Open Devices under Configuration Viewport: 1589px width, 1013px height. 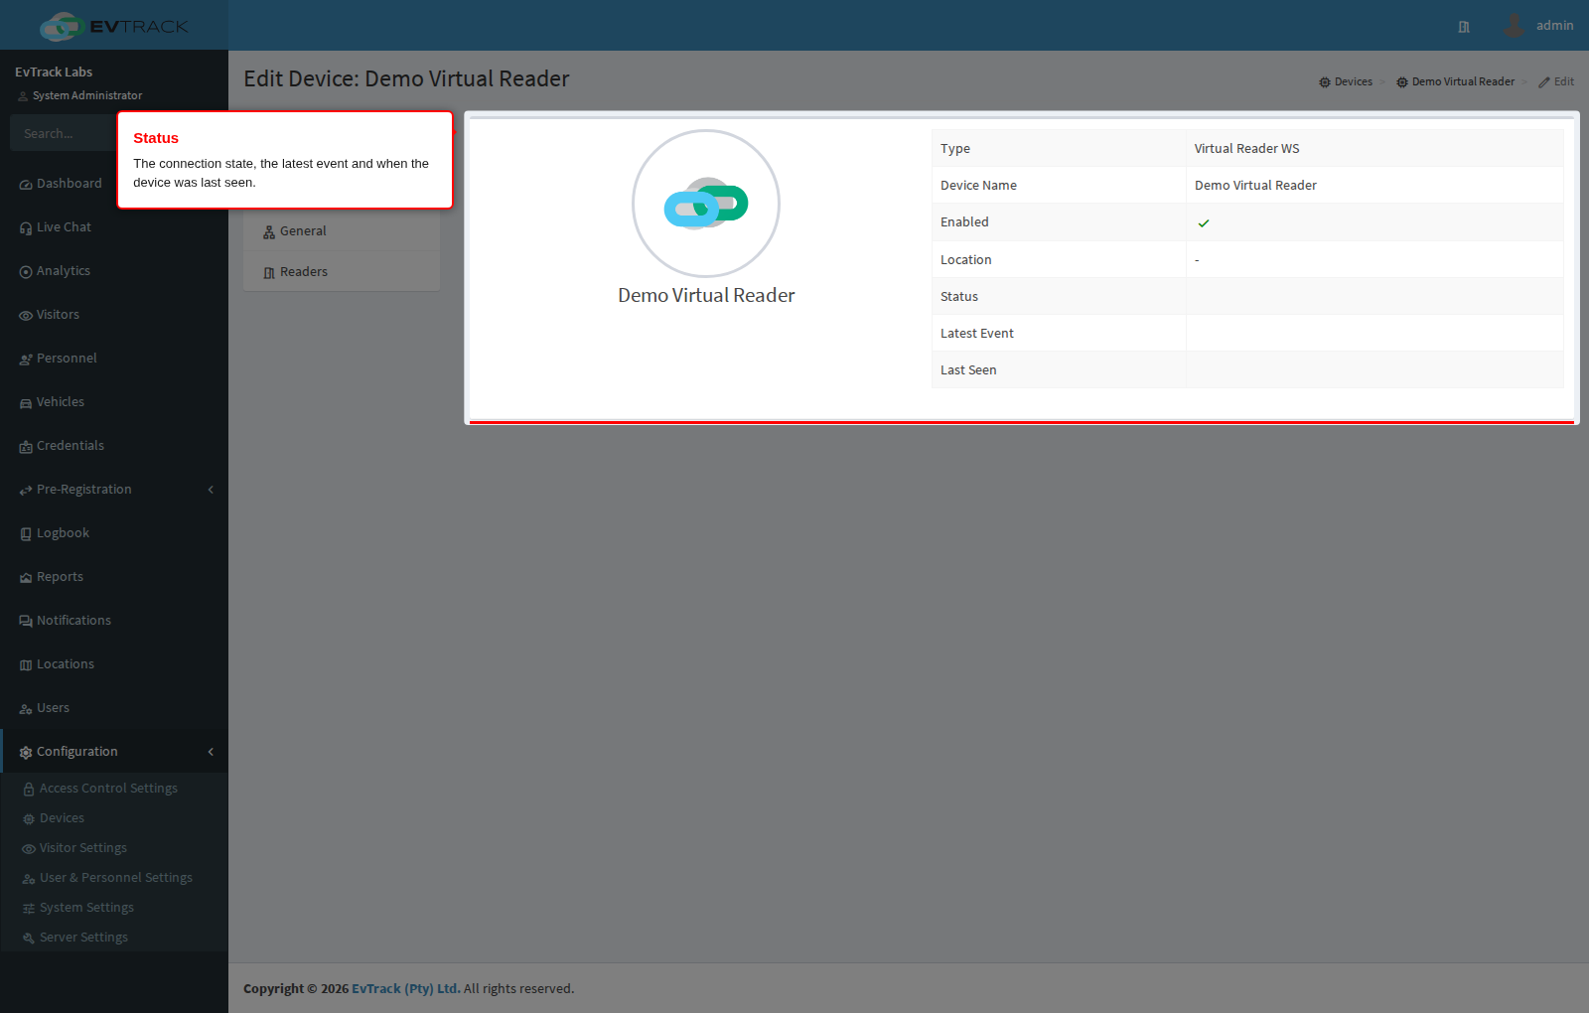(114, 818)
